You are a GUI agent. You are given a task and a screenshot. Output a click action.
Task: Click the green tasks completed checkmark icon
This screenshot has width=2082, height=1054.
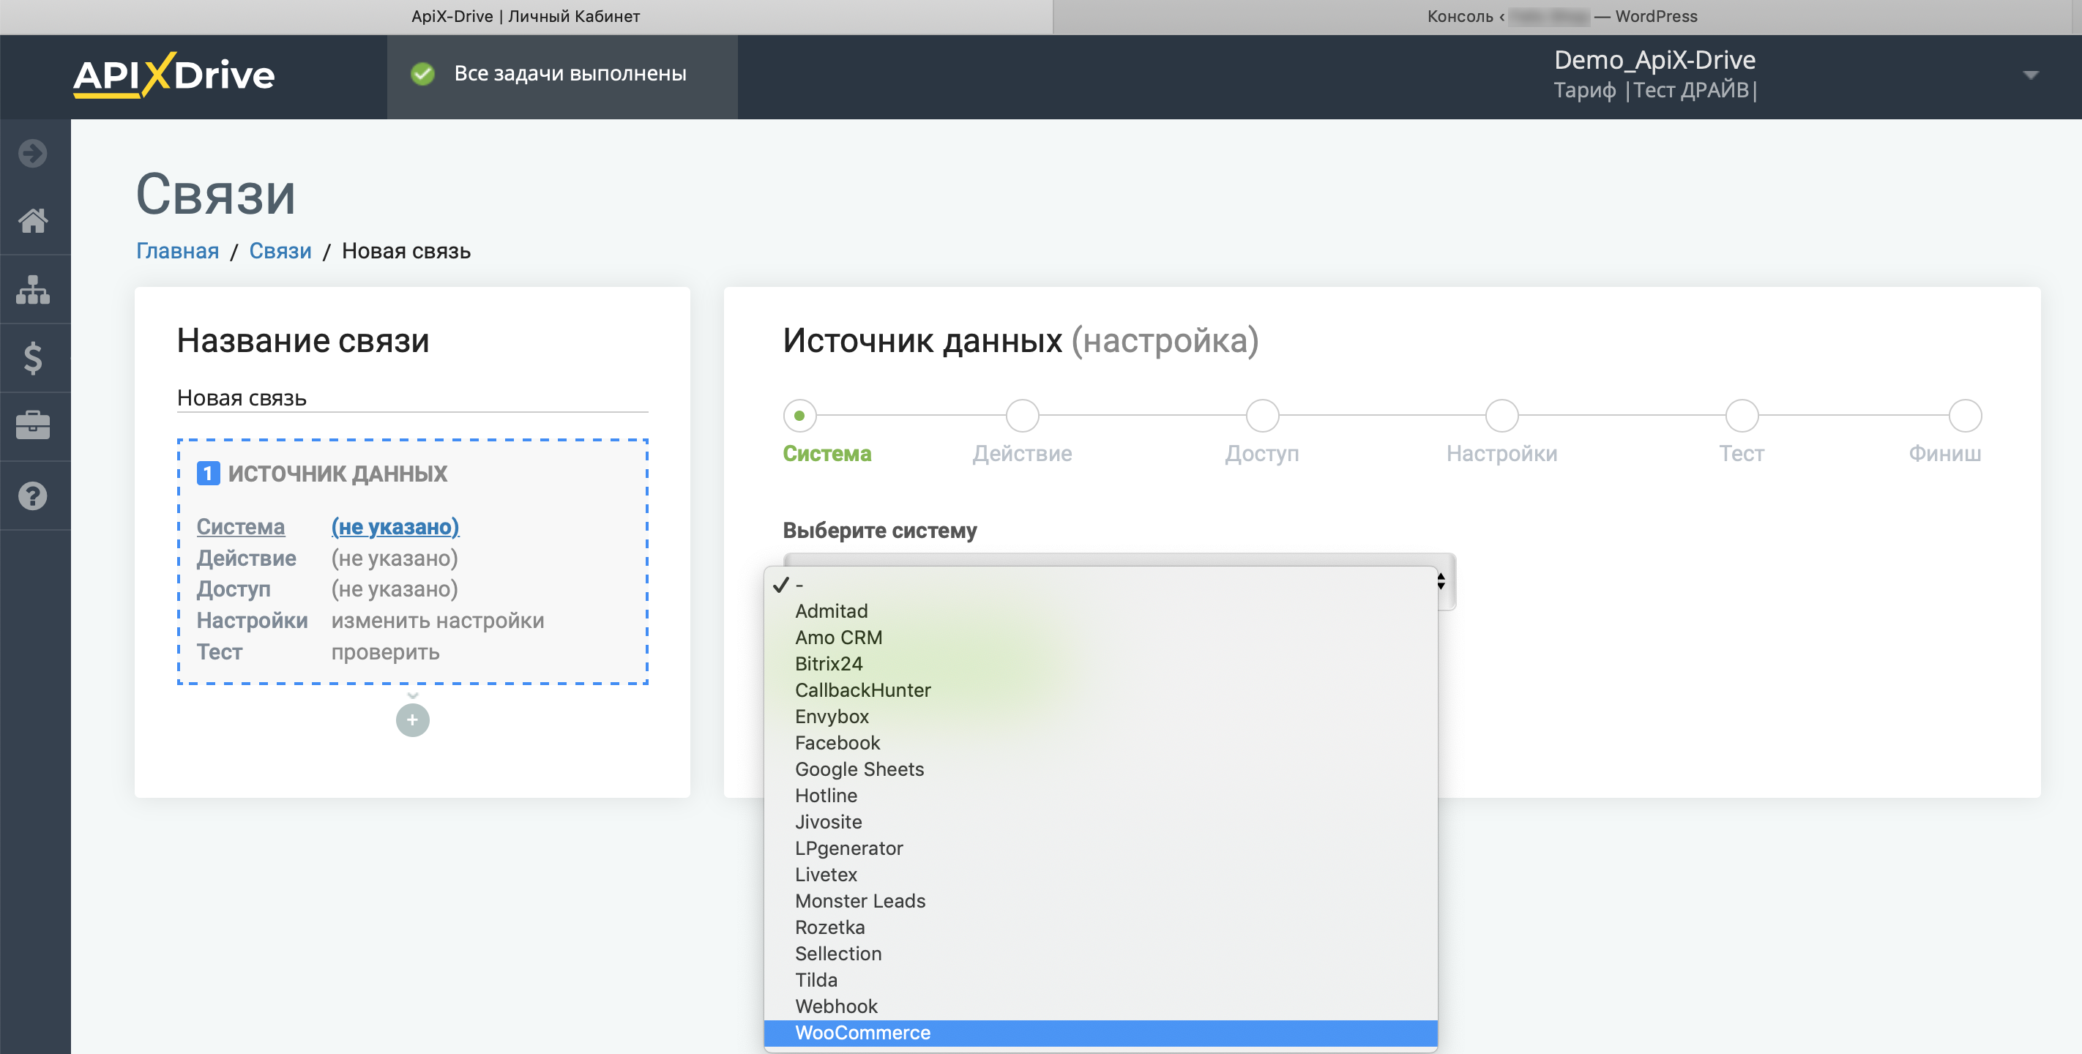tap(422, 73)
